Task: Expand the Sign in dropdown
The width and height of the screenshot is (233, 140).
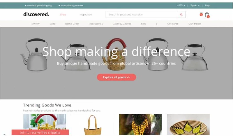Action: click(x=195, y=5)
